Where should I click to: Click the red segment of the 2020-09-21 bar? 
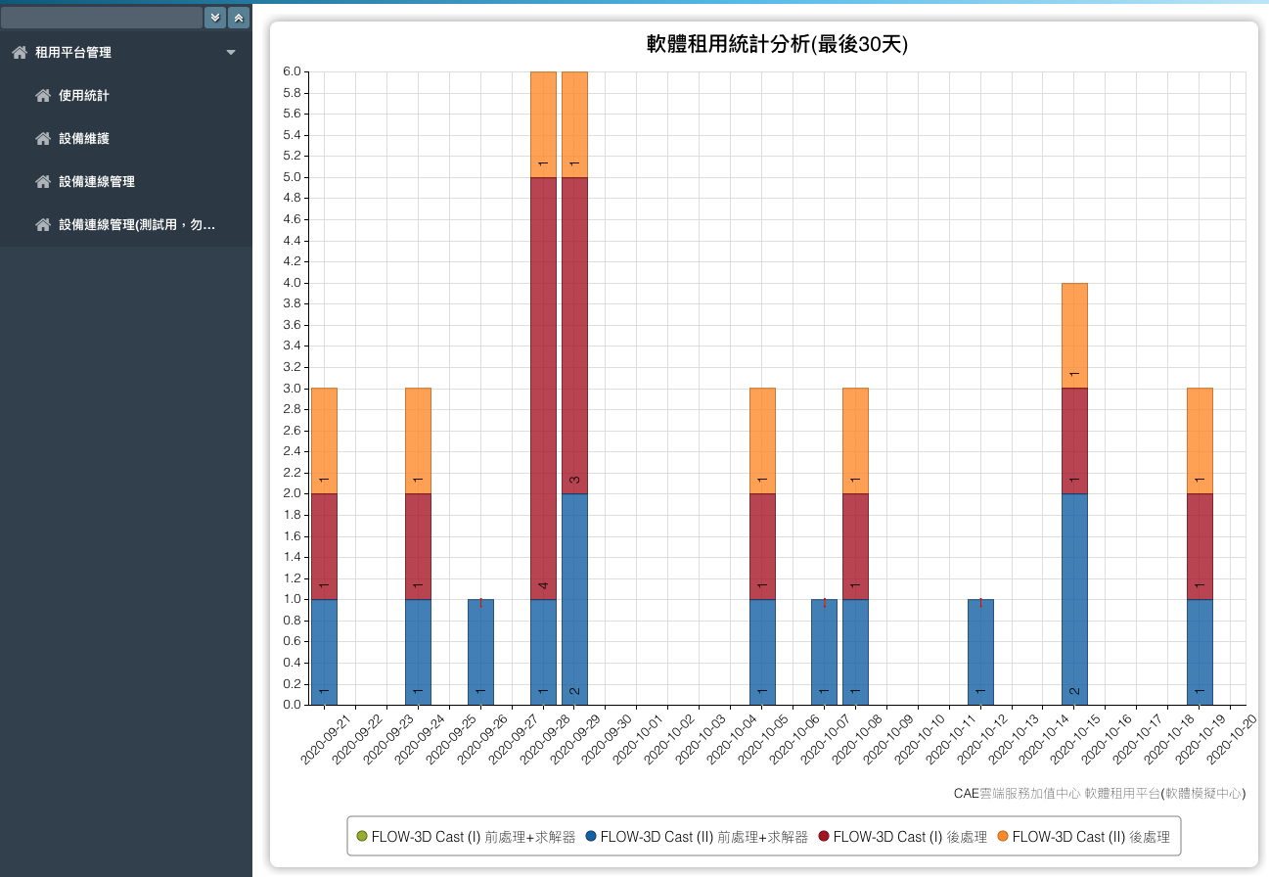[x=324, y=546]
